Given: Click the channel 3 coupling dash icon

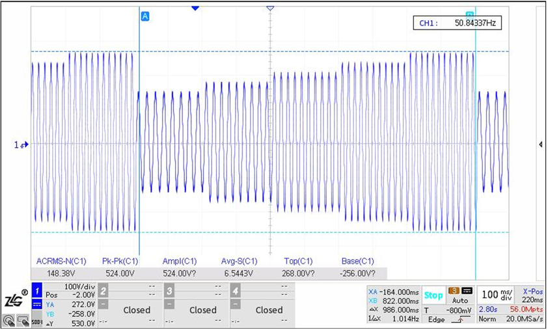Looking at the screenshot, I should 169,305.
